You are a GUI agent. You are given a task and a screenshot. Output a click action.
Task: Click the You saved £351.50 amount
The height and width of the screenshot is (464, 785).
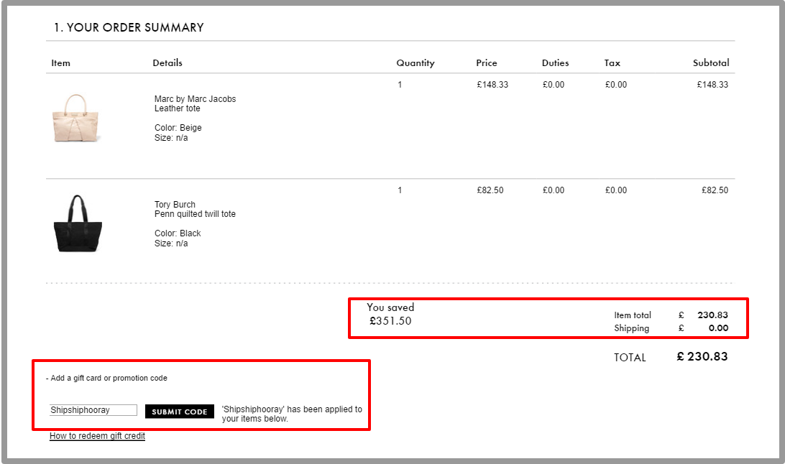(390, 321)
